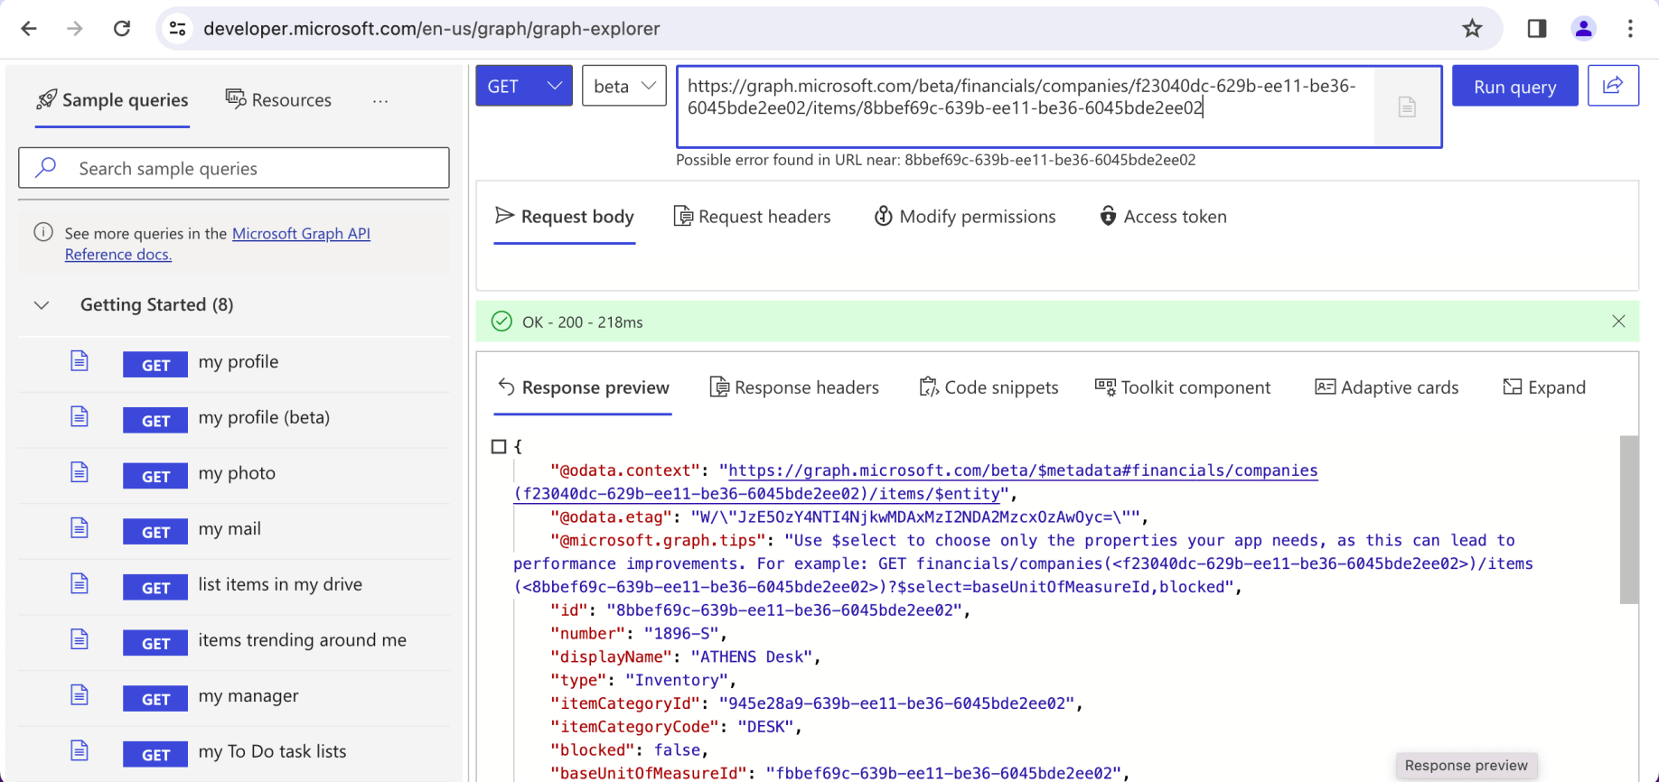The image size is (1659, 782).
Task: Switch to the Request headers tab
Action: 753,217
